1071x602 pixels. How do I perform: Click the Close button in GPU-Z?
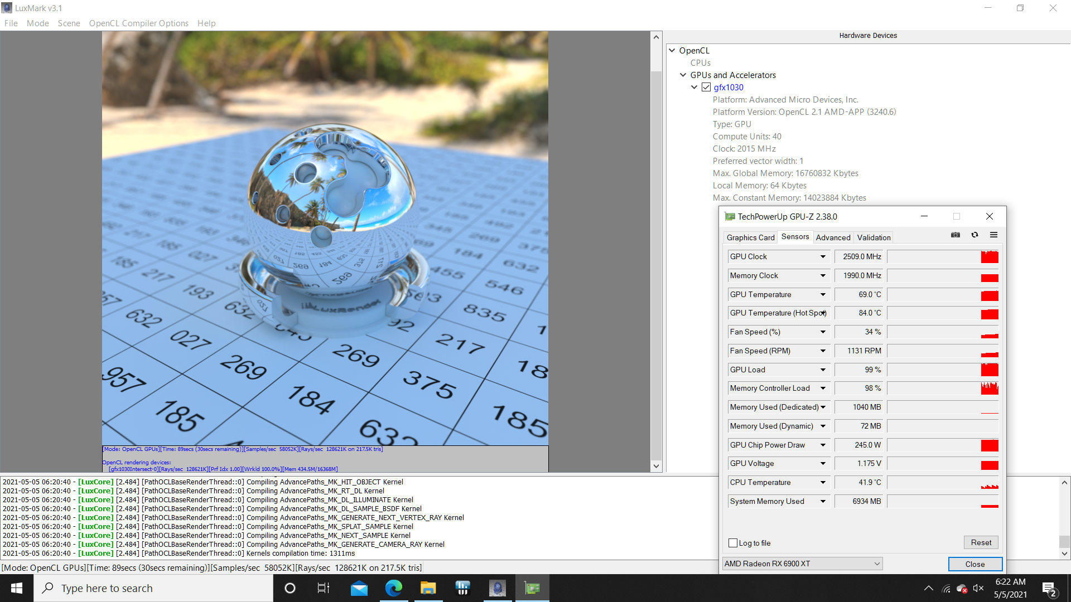tap(974, 564)
